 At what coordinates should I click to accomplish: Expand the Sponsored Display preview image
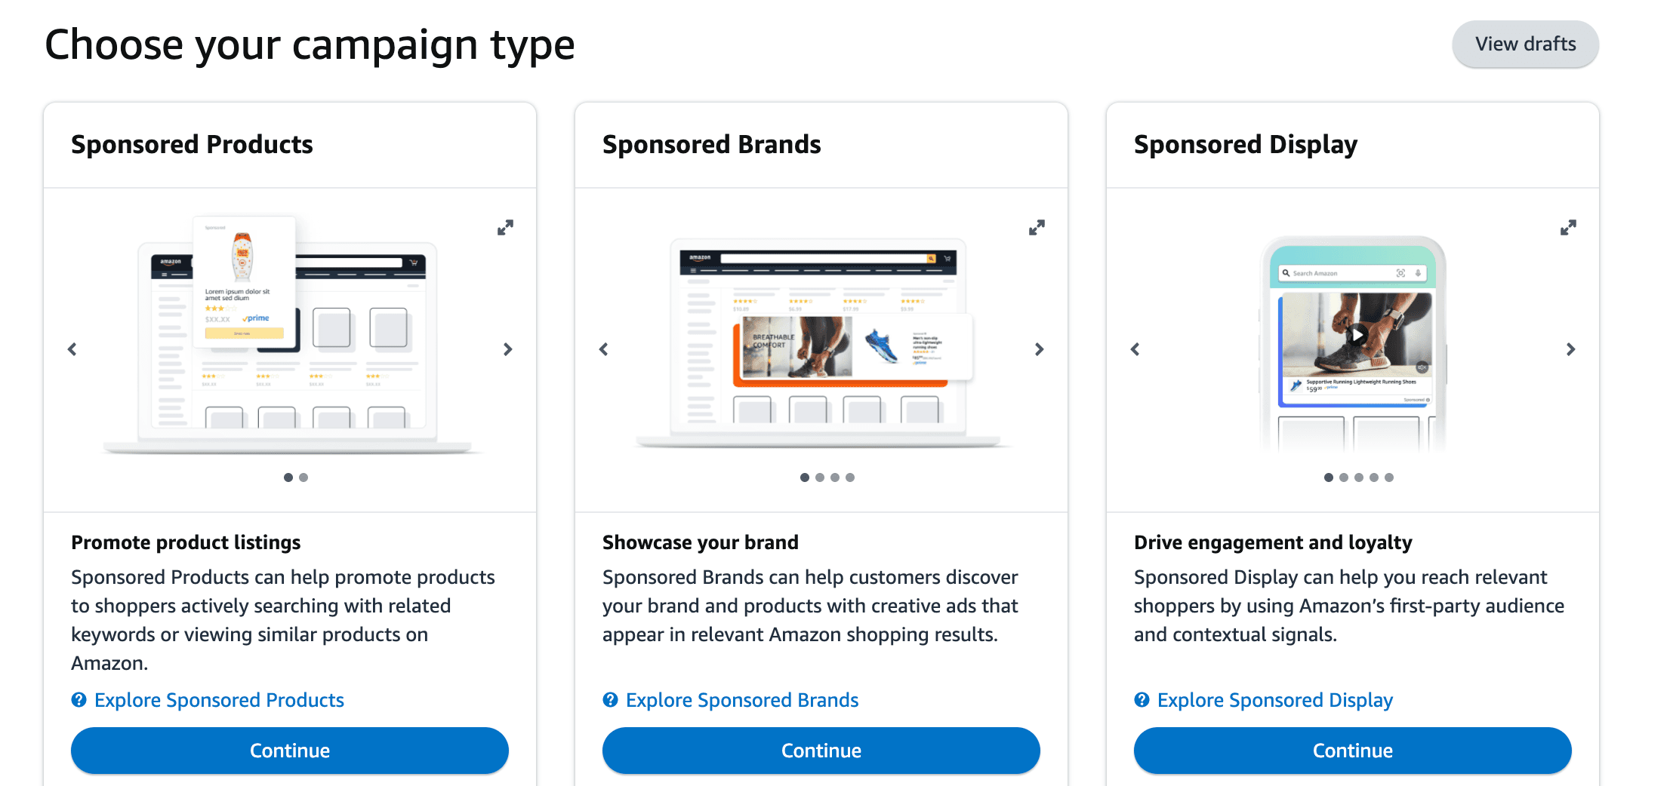coord(1569,227)
